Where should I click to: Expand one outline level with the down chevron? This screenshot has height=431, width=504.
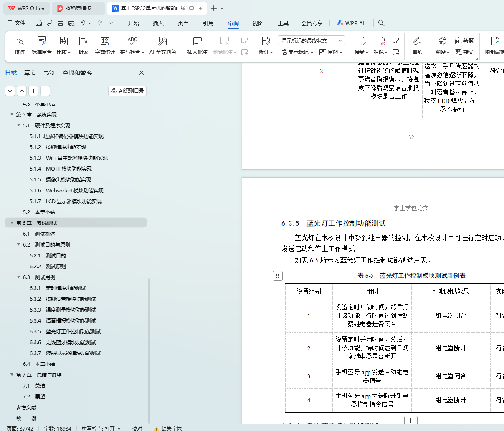click(10, 91)
